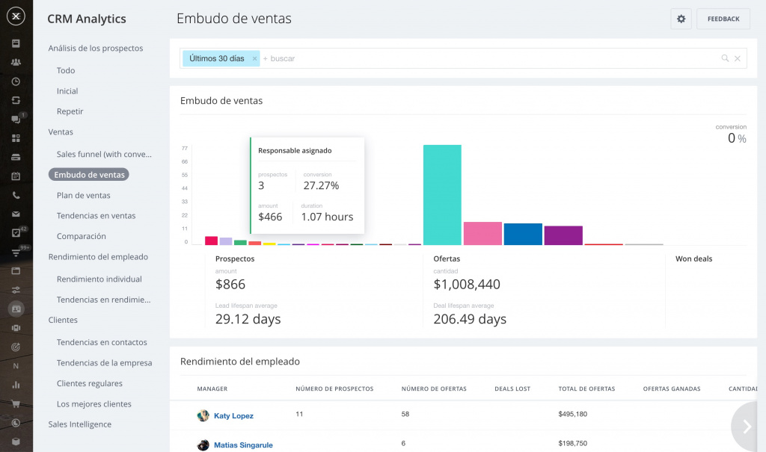Open chat bubbles icon with badge 1
766x452 pixels.
[x=16, y=120]
